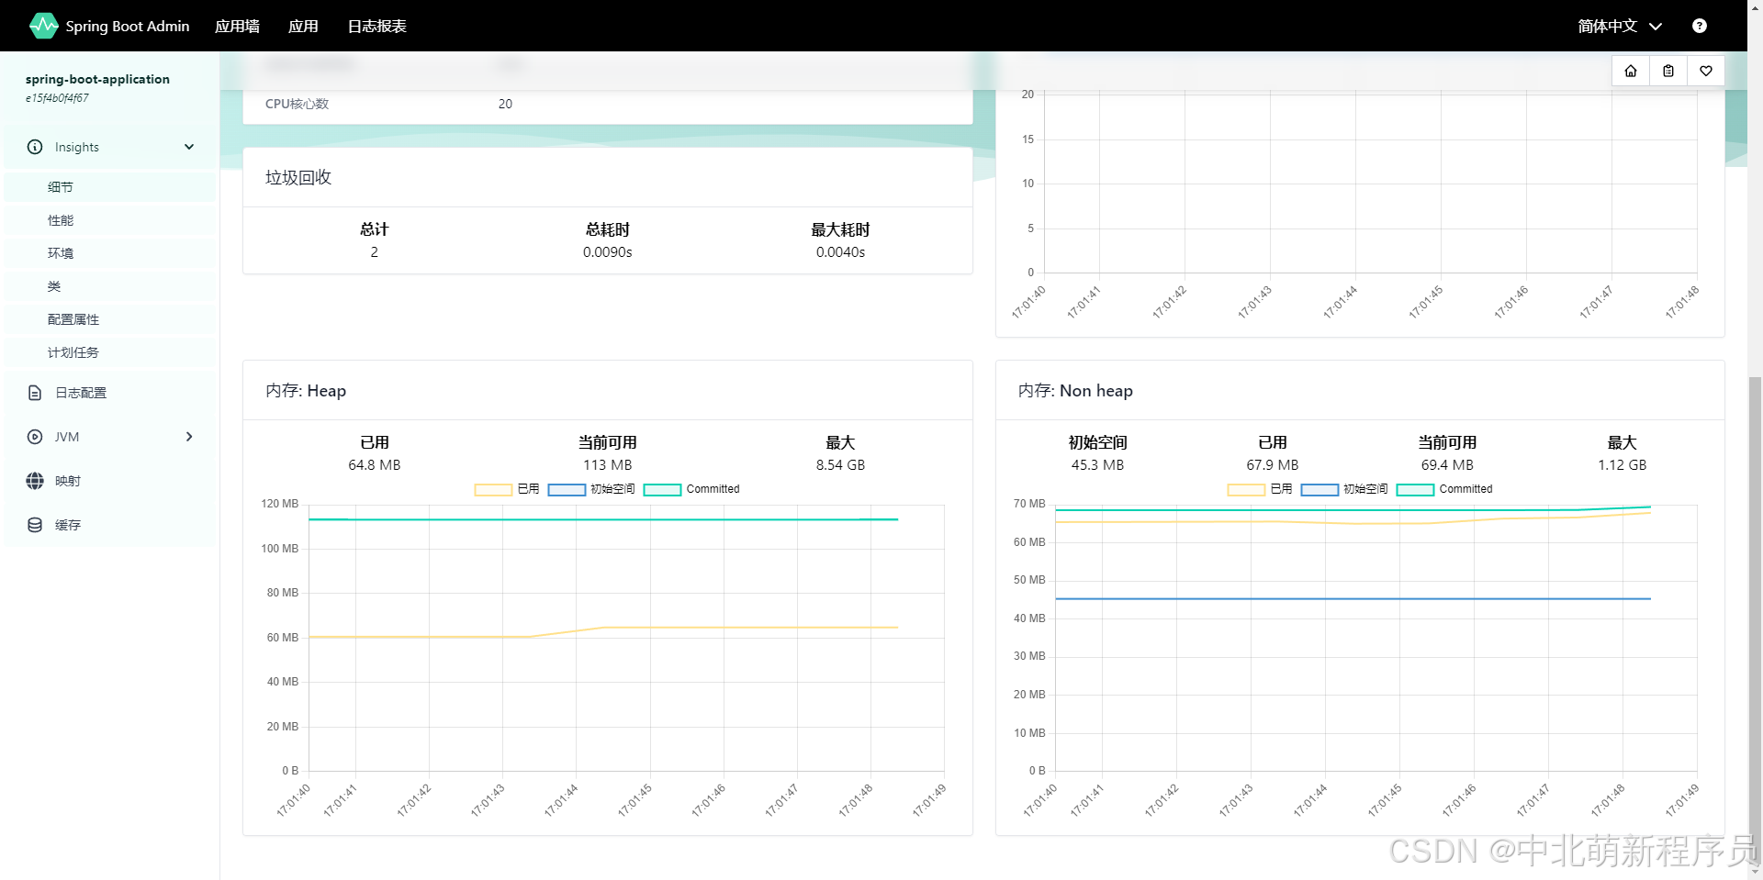Click the JVM play circle icon
The width and height of the screenshot is (1763, 880).
tap(35, 437)
